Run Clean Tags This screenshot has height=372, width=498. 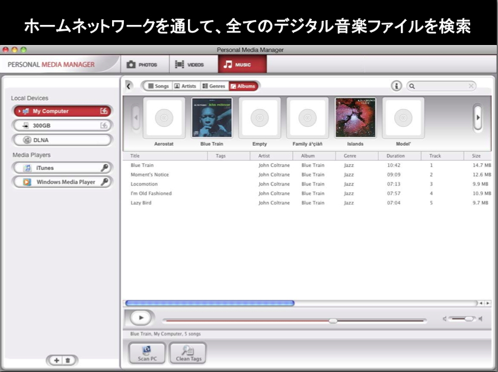click(189, 353)
